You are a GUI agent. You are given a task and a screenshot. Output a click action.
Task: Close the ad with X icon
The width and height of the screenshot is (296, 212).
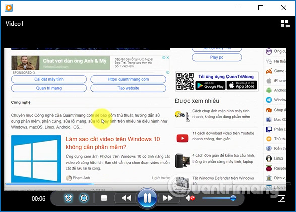click(168, 57)
